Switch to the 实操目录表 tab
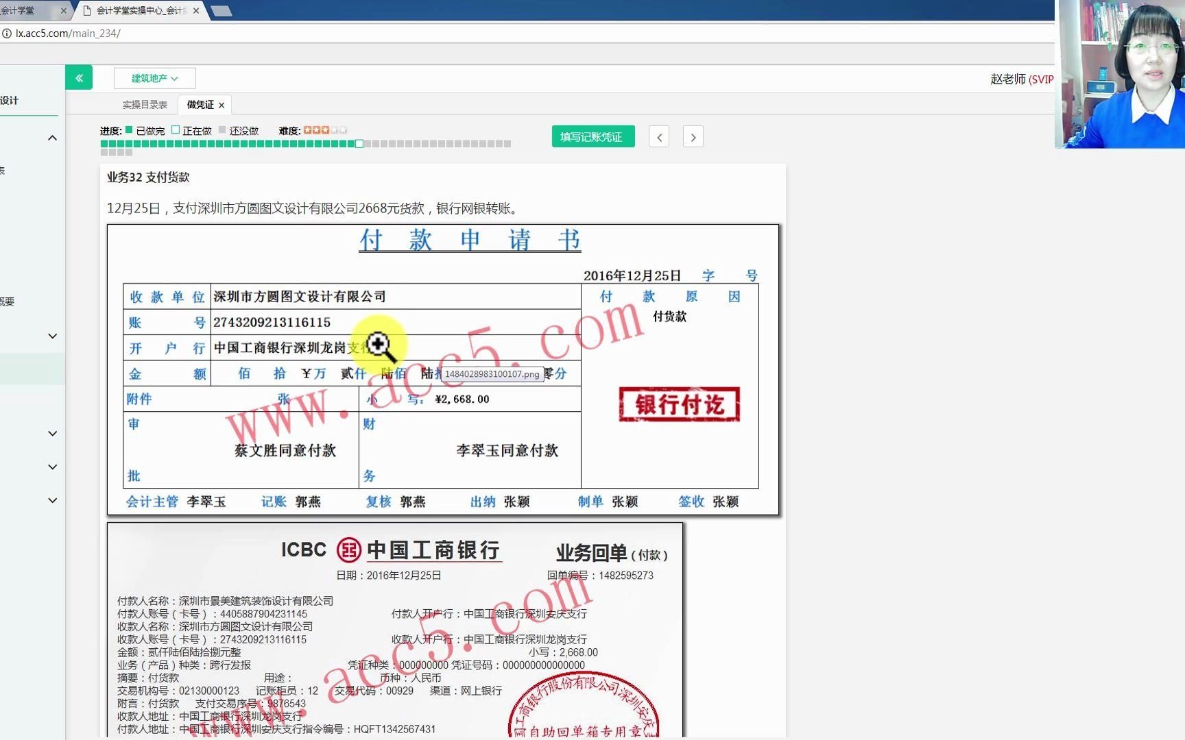The image size is (1185, 740). [x=143, y=104]
